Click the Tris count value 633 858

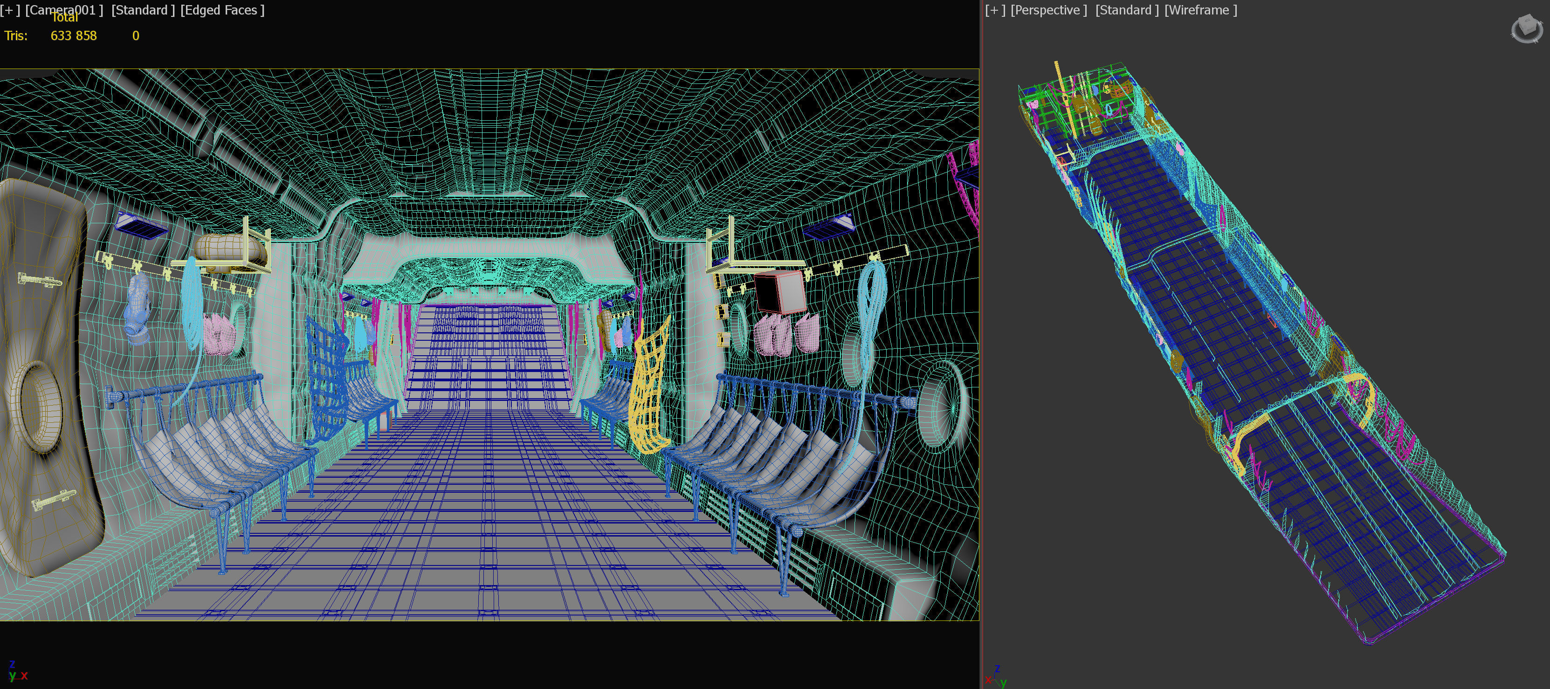pos(73,36)
